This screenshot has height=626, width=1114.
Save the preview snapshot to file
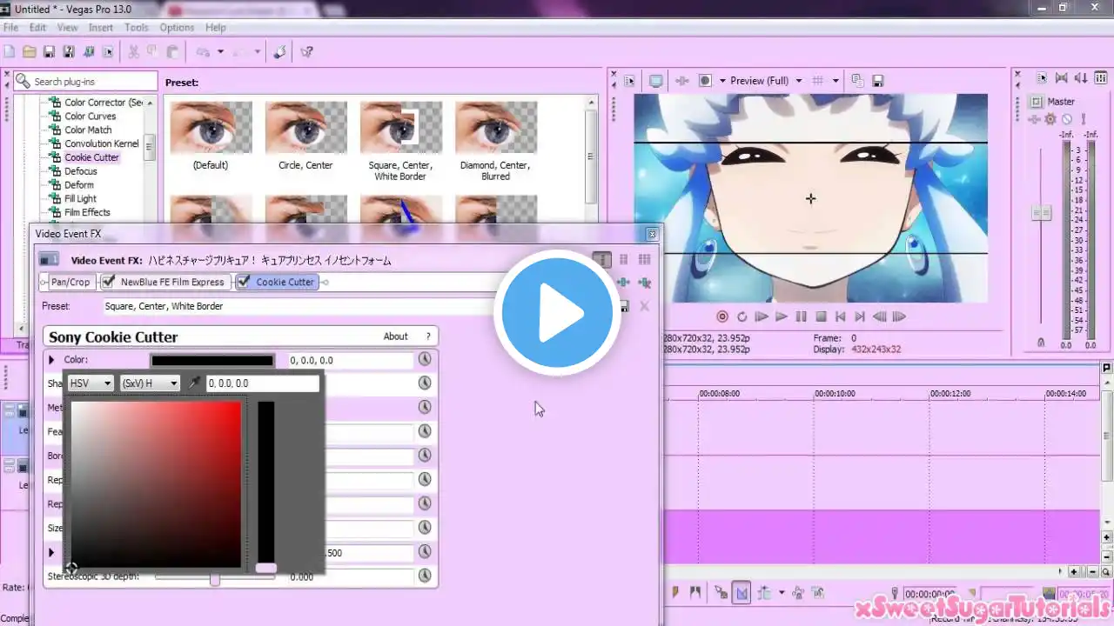coord(878,81)
